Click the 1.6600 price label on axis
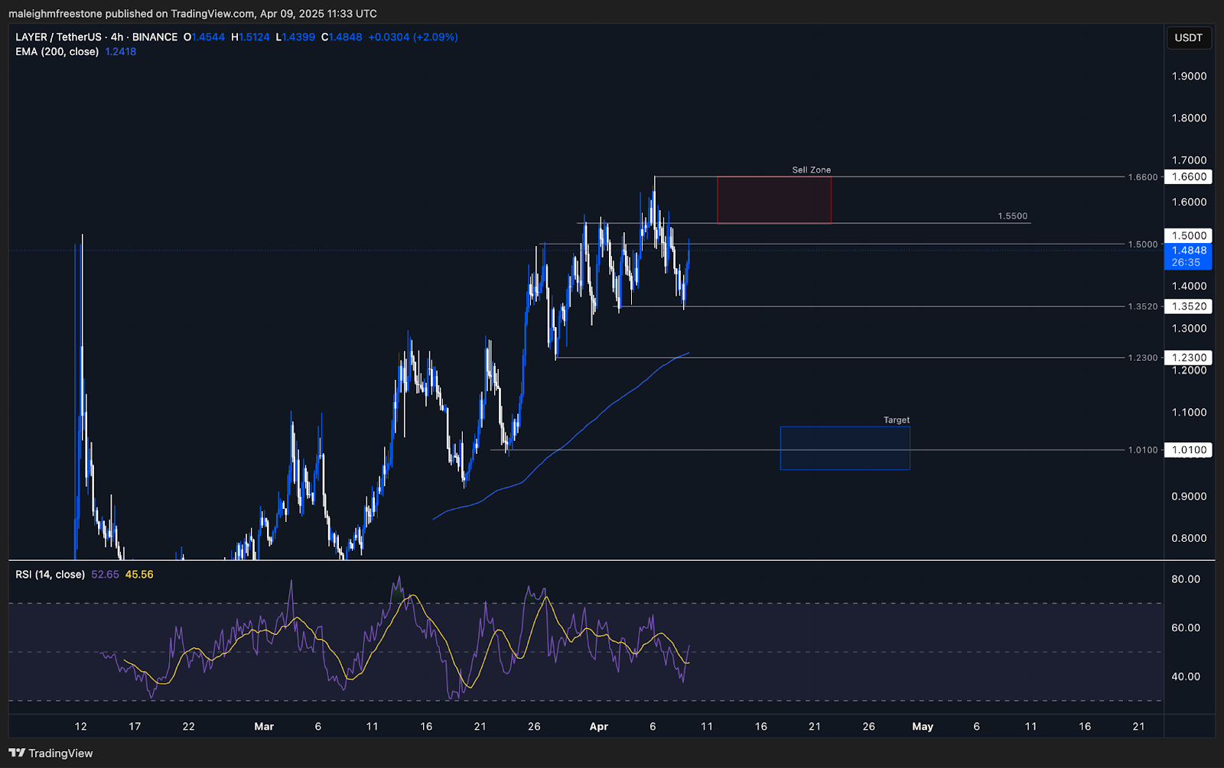This screenshot has height=768, width=1224. pos(1188,177)
